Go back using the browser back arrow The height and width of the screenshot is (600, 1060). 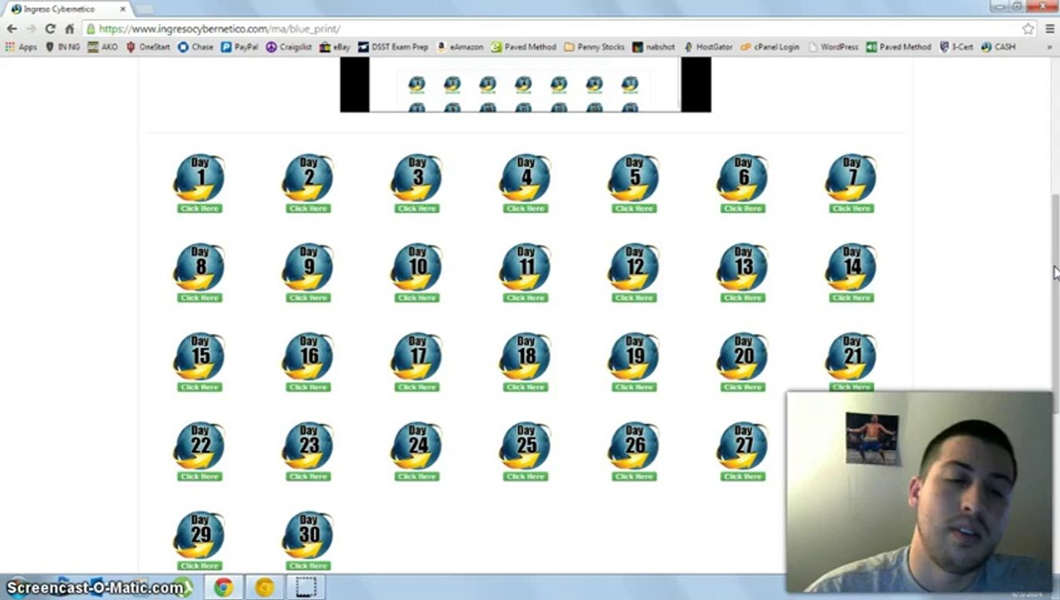pyautogui.click(x=12, y=28)
